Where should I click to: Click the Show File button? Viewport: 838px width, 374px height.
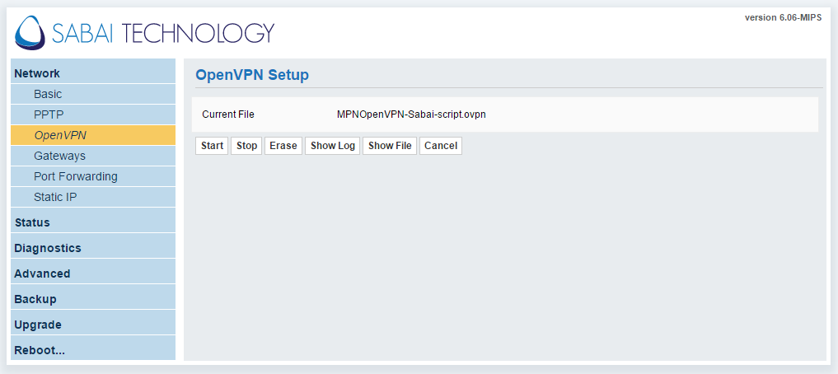[390, 146]
